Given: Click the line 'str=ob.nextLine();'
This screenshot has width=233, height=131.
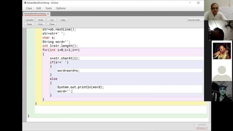Looking at the screenshot, I should coord(59,29).
